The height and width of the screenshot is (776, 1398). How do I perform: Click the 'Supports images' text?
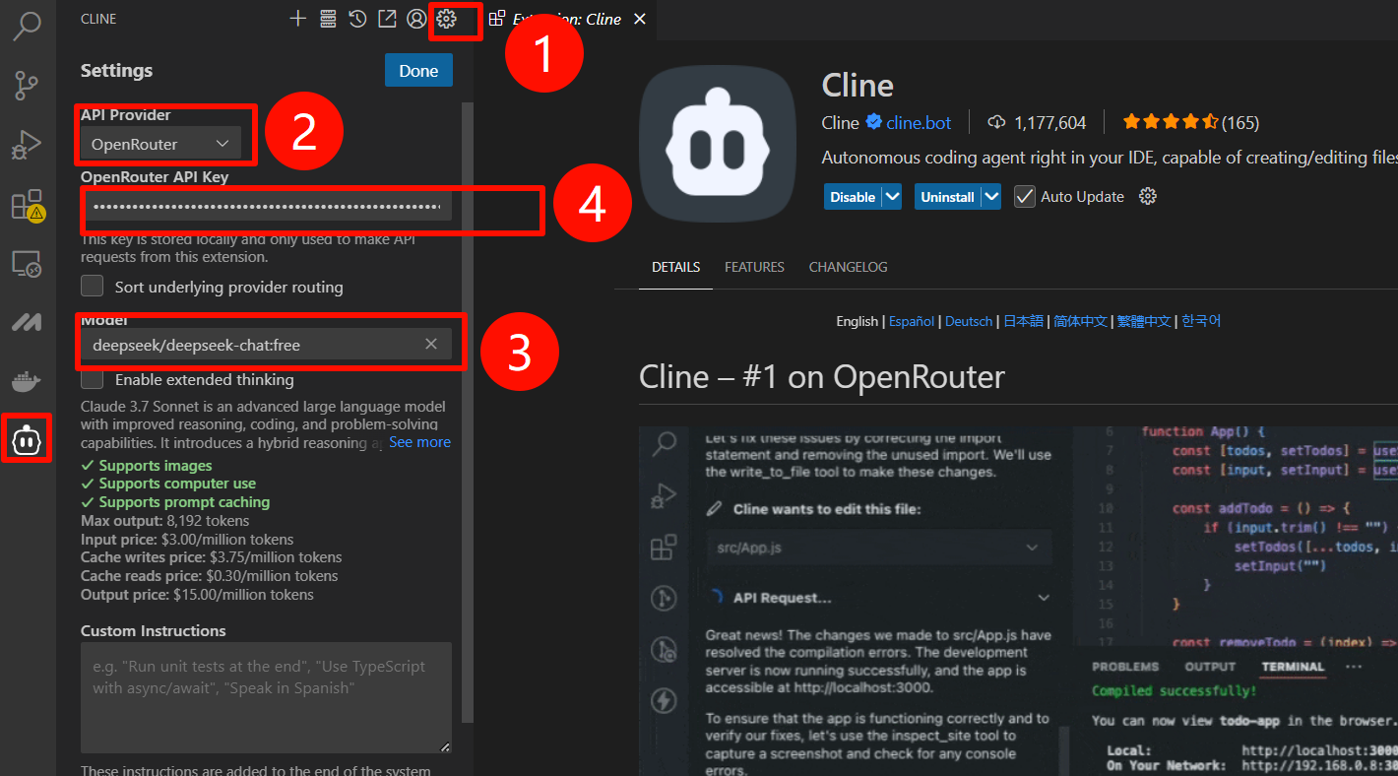[156, 465]
